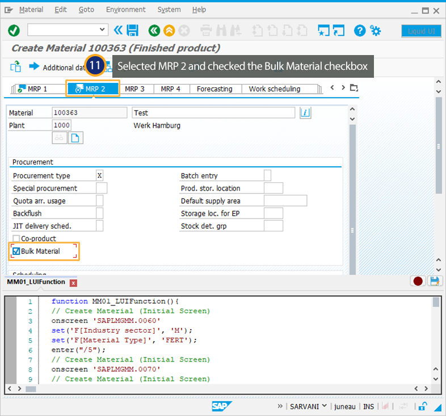Image resolution: width=446 pixels, height=416 pixels.
Task: Open the System menu
Action: tap(169, 10)
